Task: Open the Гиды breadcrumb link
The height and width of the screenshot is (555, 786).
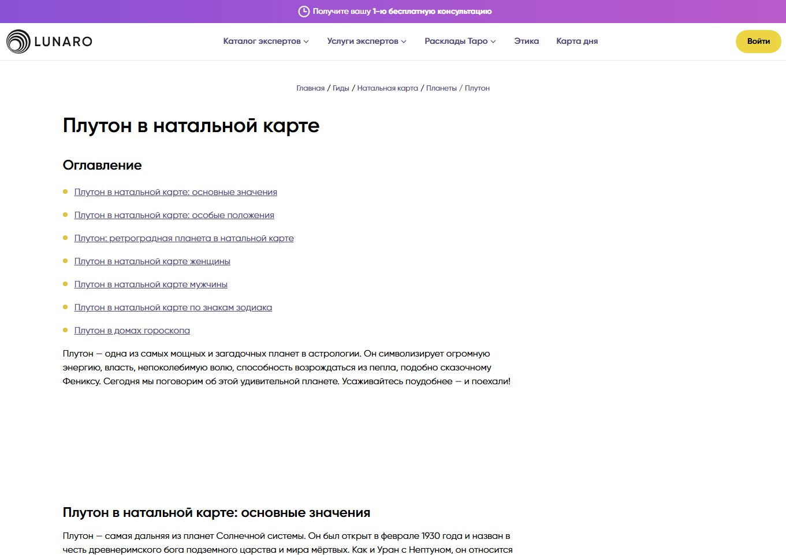Action: [x=341, y=88]
